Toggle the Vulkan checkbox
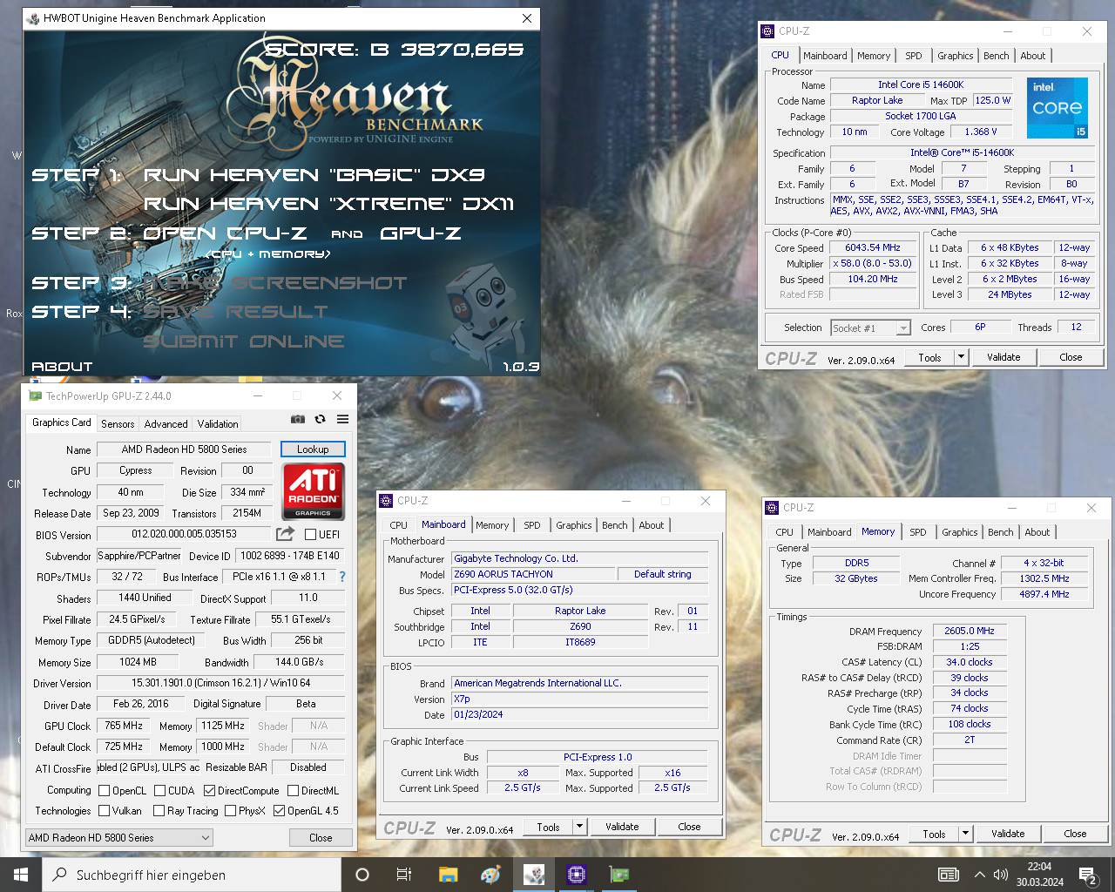 (x=105, y=811)
